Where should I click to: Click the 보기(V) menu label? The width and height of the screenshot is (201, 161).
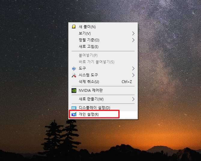click(x=85, y=34)
